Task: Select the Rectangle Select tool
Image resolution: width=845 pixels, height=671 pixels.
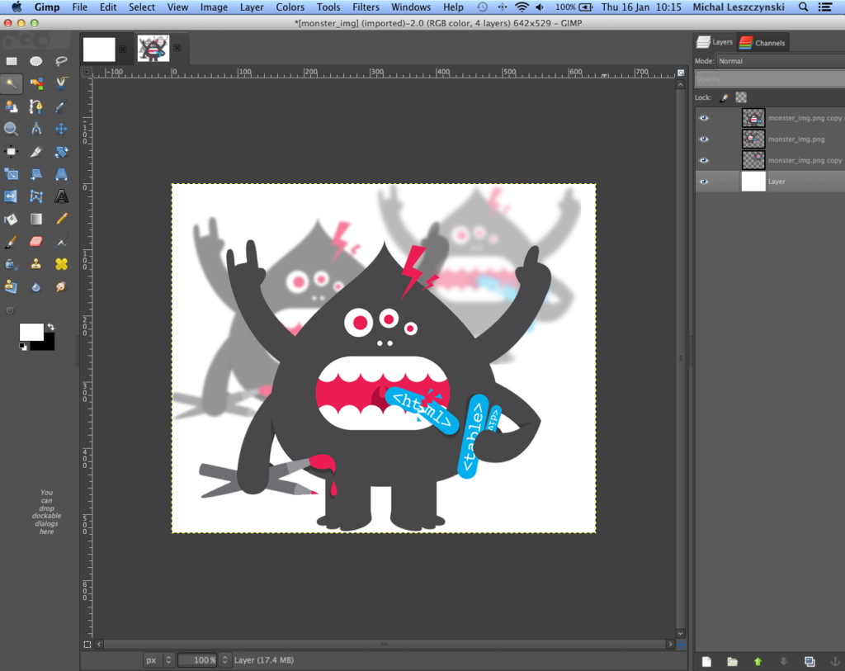Action: click(11, 61)
